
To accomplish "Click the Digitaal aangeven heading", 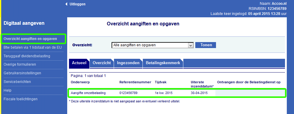I will [24, 23].
